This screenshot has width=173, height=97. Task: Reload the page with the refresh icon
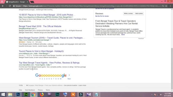[10, 6]
